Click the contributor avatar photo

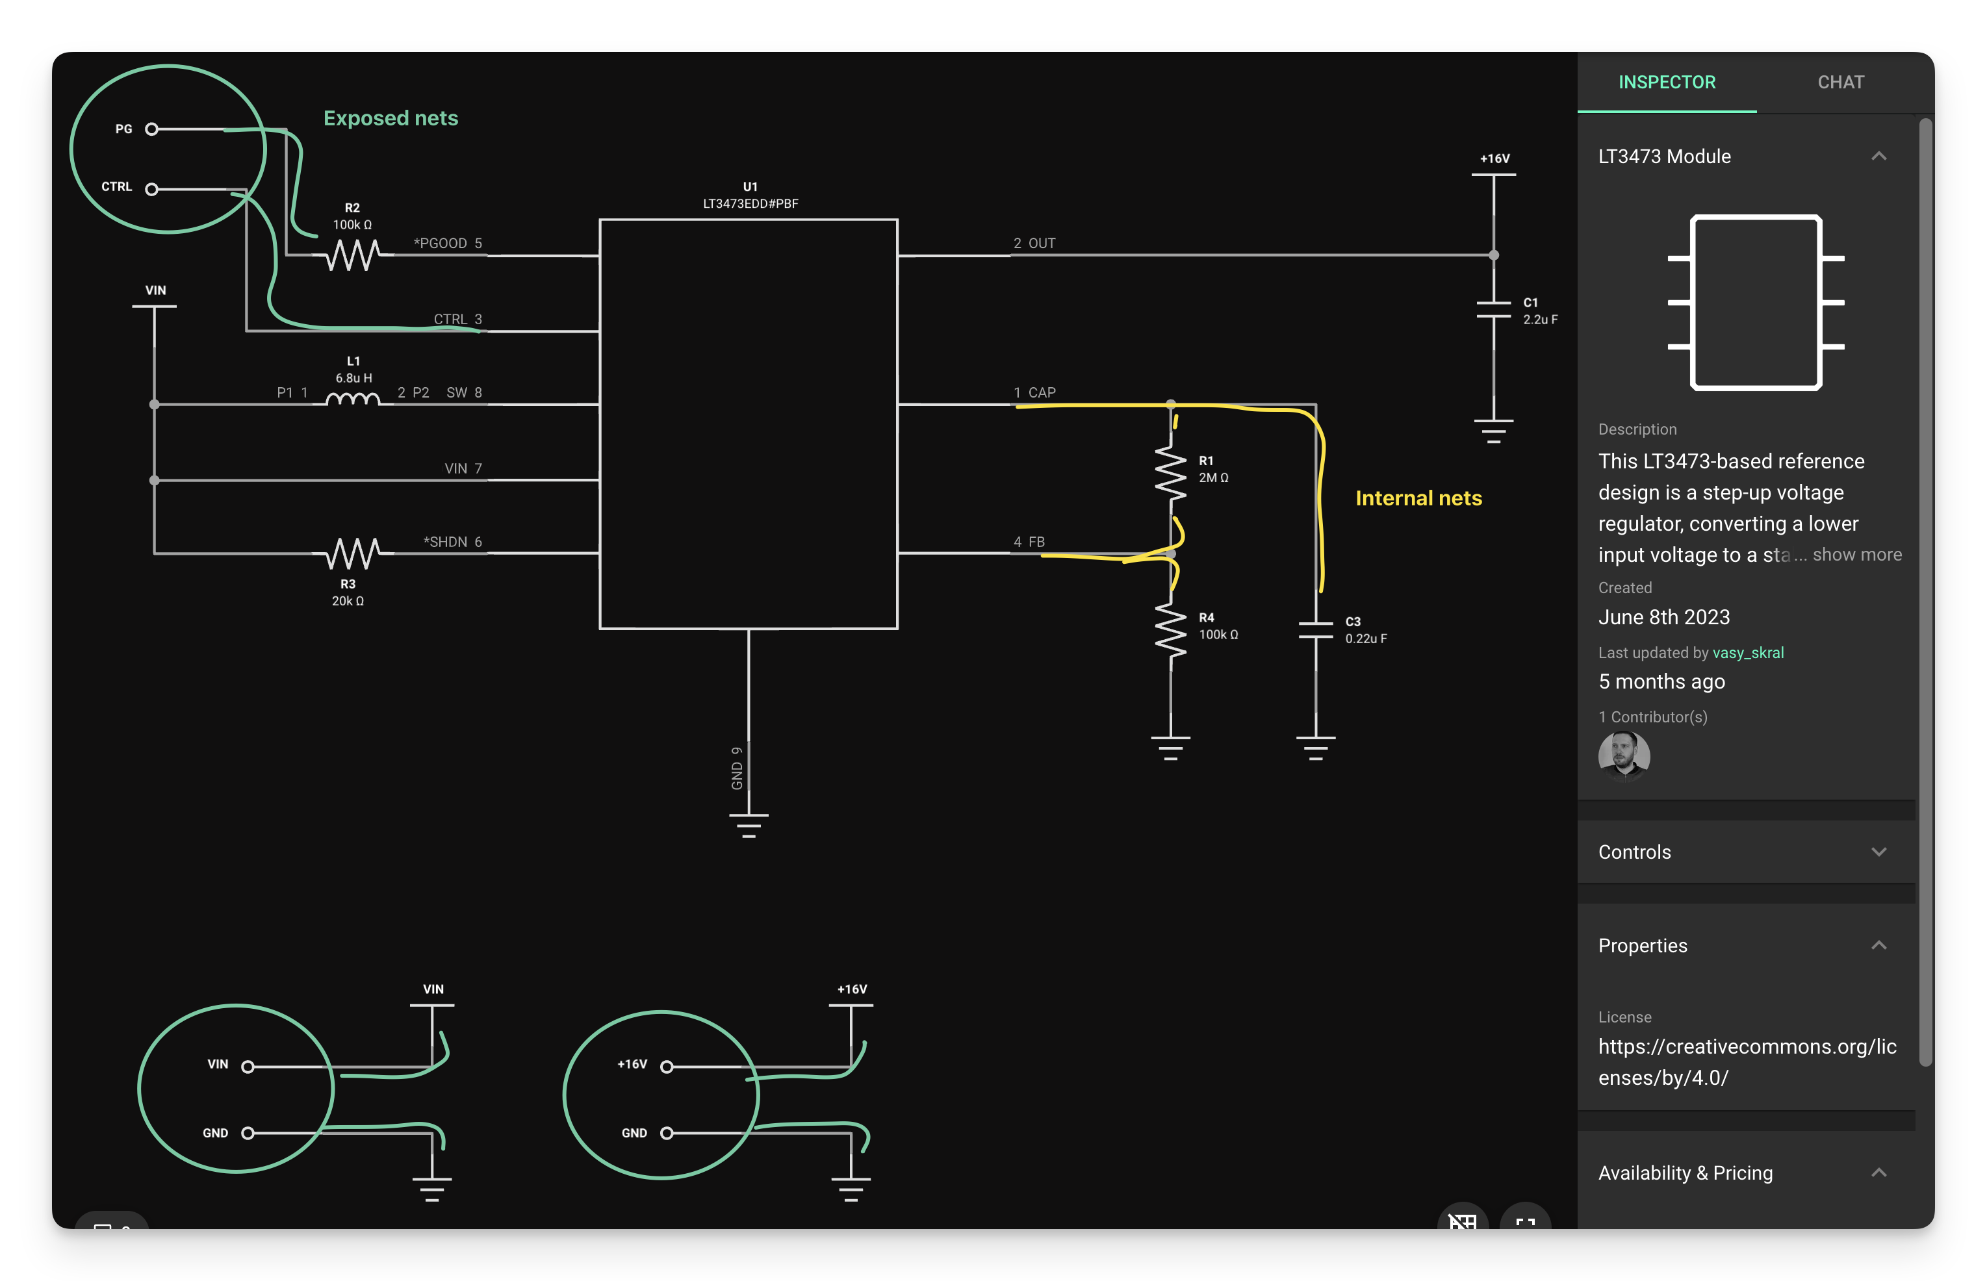1623,755
